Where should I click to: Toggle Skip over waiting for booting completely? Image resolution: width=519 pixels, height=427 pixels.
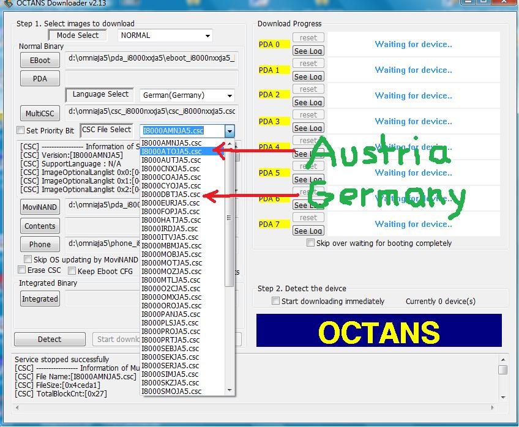point(310,243)
